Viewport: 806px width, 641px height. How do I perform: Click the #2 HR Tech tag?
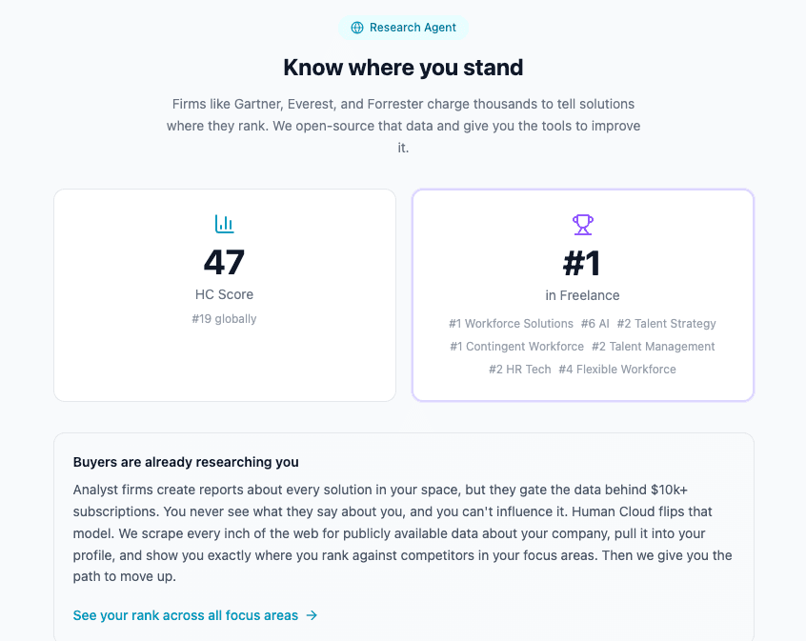tap(519, 370)
